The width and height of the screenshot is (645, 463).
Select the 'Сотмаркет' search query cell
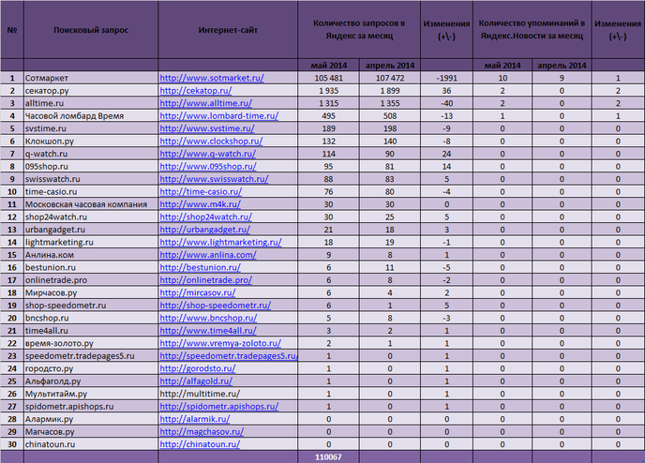47,78
